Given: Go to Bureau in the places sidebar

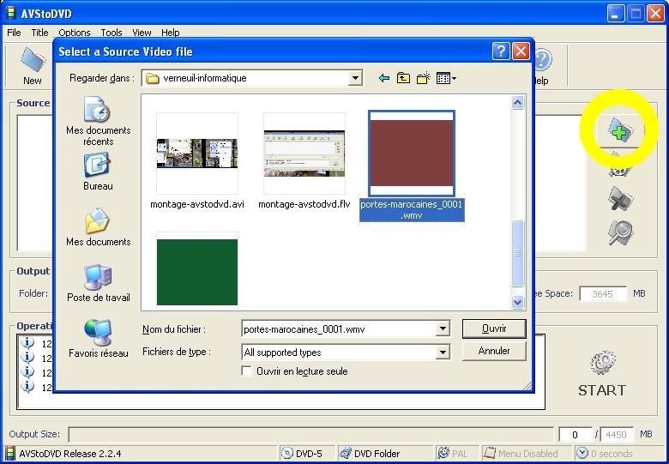Looking at the screenshot, I should tap(98, 172).
